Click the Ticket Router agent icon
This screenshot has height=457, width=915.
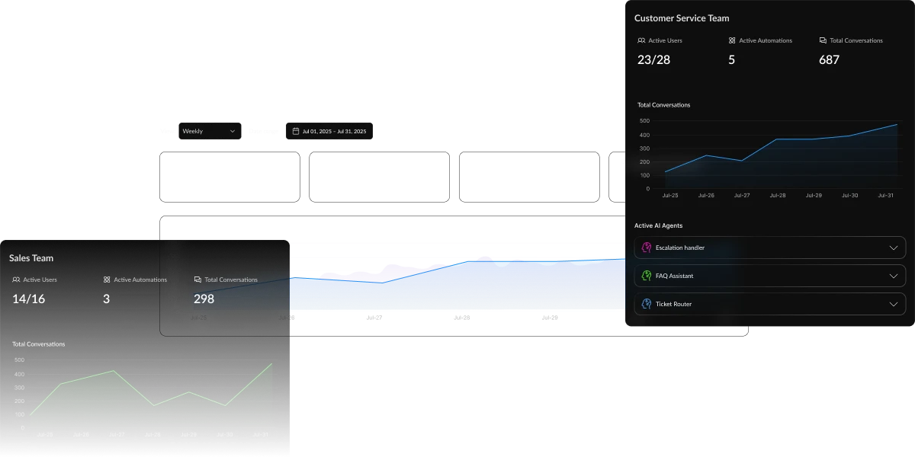(647, 304)
